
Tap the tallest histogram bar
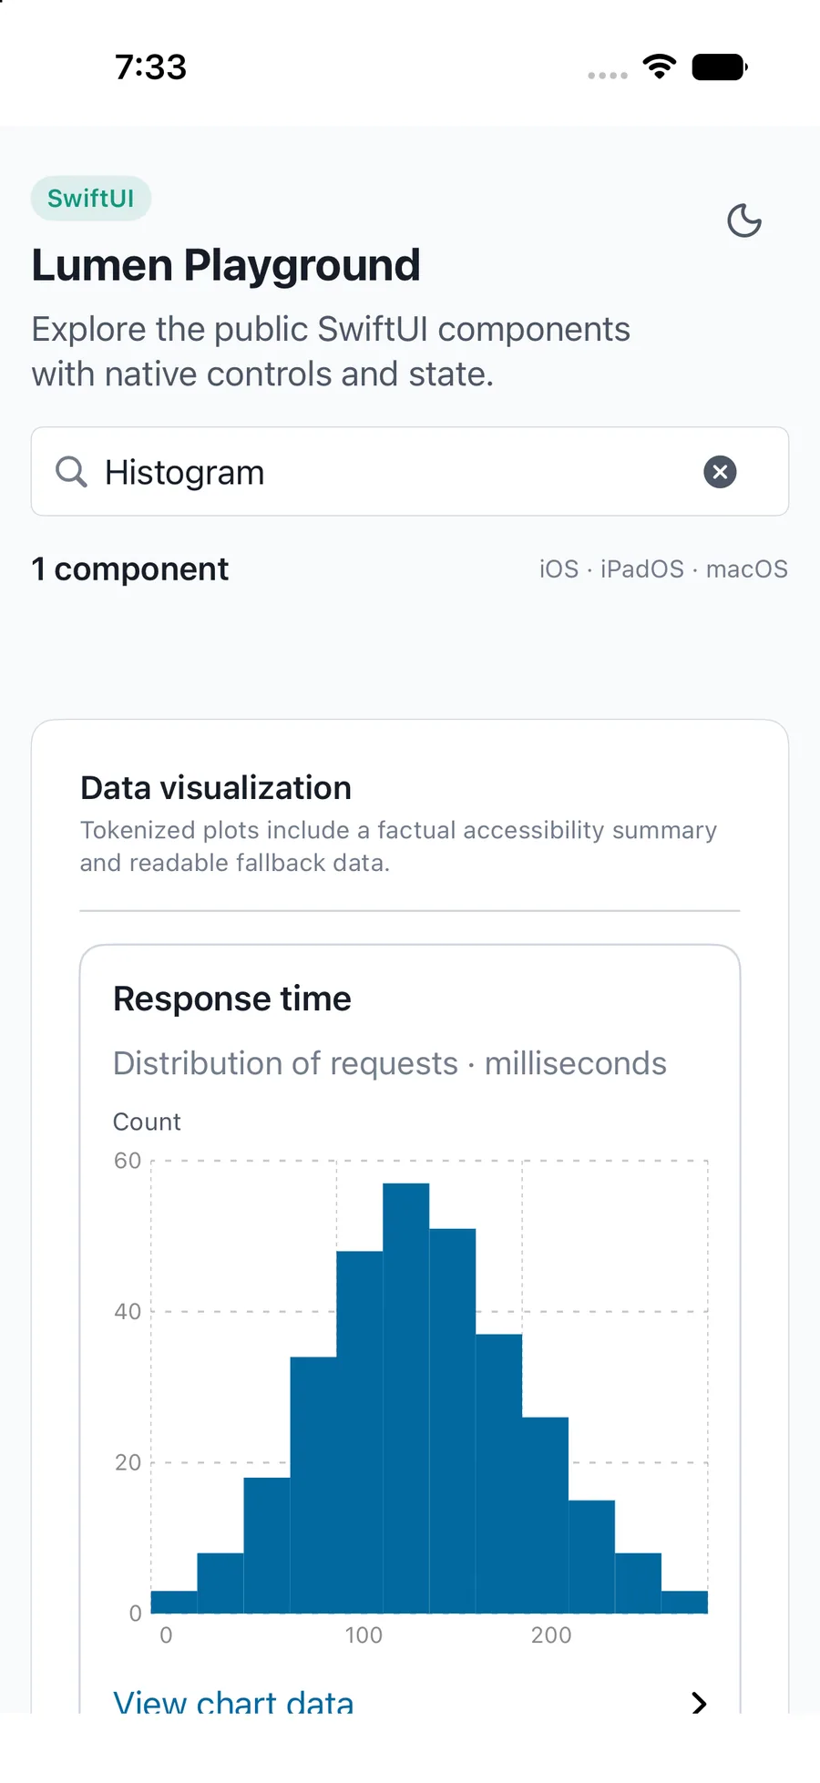pos(405,1398)
